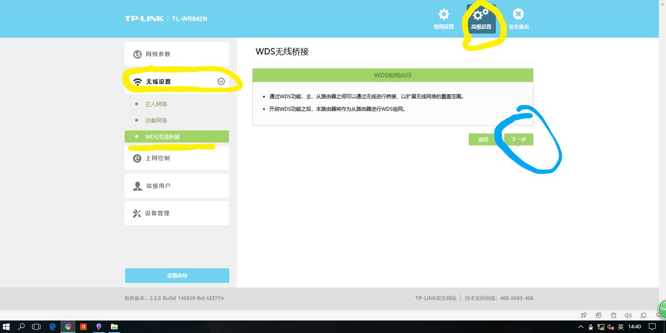The height and width of the screenshot is (333, 666).
Task: Click the browser sound speaker icon
Action: 628,315
